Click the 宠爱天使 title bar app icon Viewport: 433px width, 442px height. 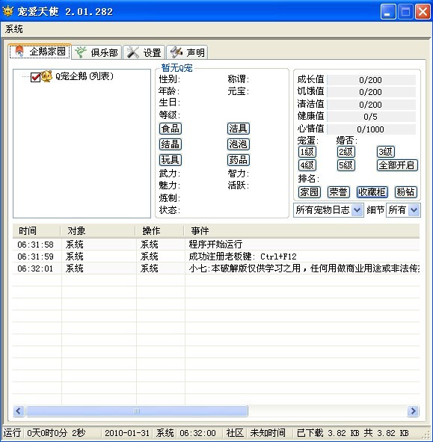coord(8,11)
